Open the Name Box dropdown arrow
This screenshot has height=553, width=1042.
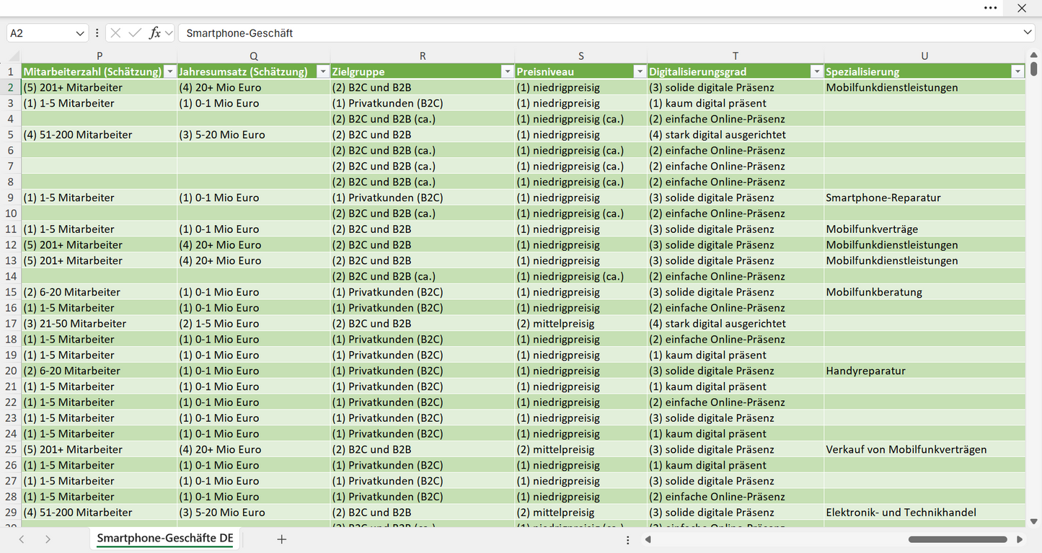pos(80,33)
